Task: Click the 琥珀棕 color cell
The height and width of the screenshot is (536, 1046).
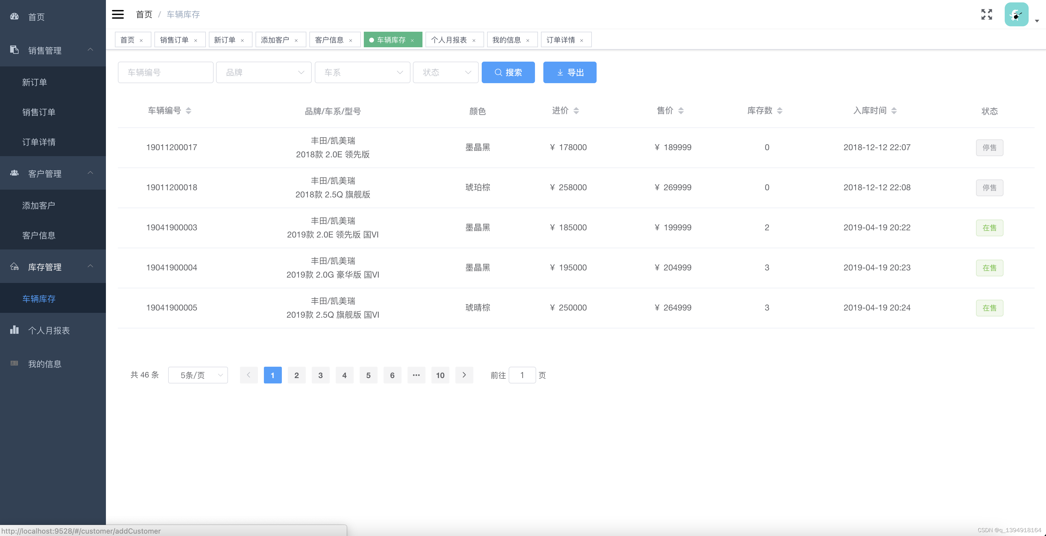Action: click(478, 187)
